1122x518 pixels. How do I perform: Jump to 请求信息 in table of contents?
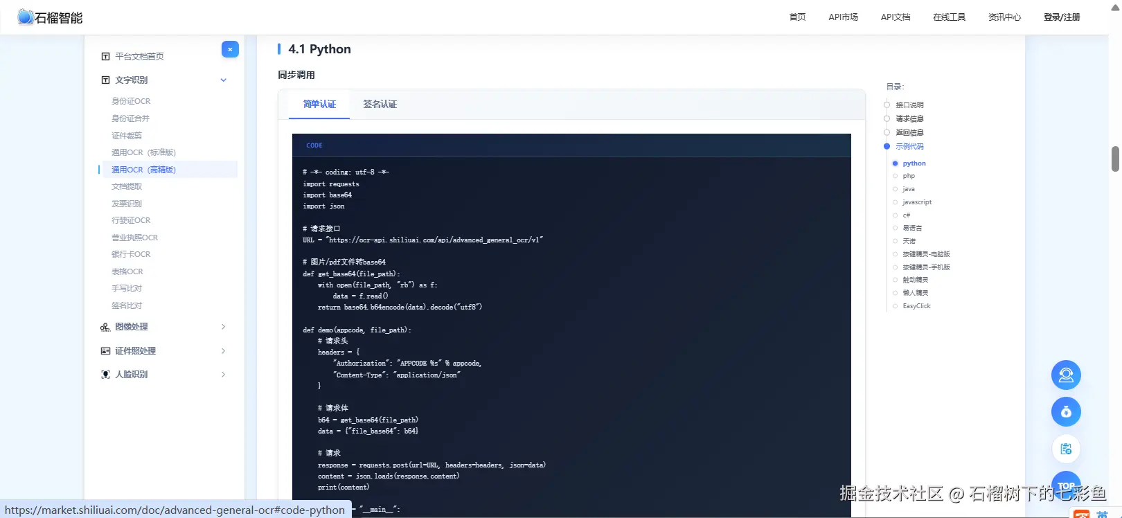coord(909,119)
